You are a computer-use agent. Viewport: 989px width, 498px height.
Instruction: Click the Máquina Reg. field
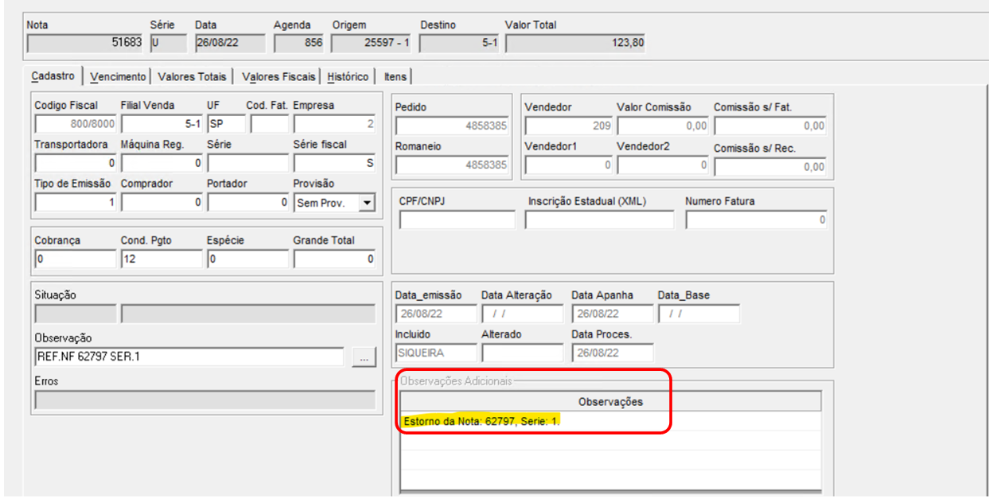[x=162, y=163]
